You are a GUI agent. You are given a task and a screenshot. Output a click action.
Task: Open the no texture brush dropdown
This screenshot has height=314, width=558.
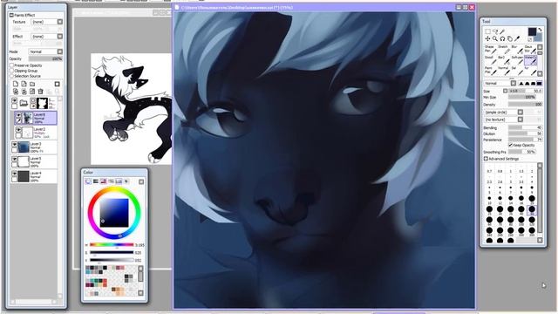click(x=521, y=119)
